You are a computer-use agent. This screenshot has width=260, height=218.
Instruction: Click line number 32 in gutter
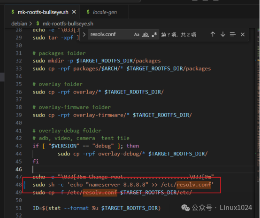coord(19,61)
